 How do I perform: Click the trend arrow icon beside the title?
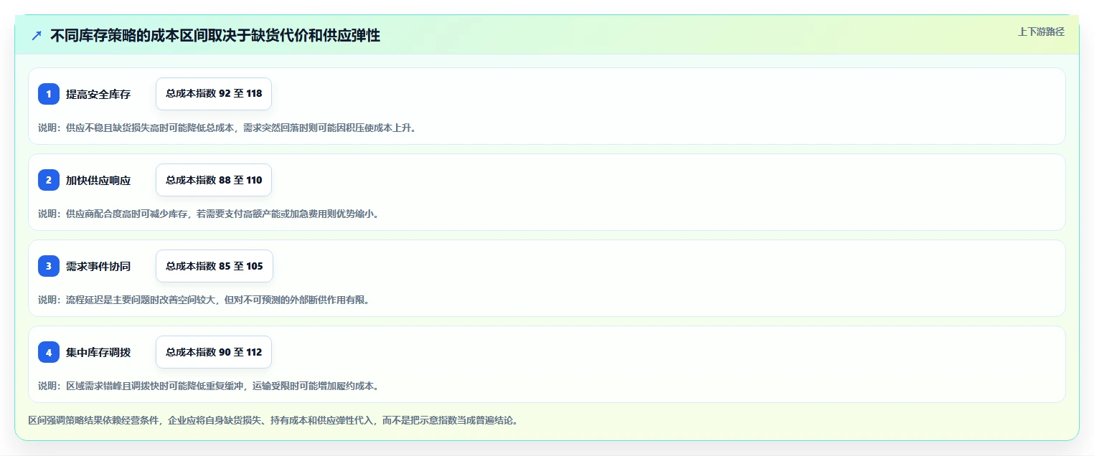pos(37,35)
